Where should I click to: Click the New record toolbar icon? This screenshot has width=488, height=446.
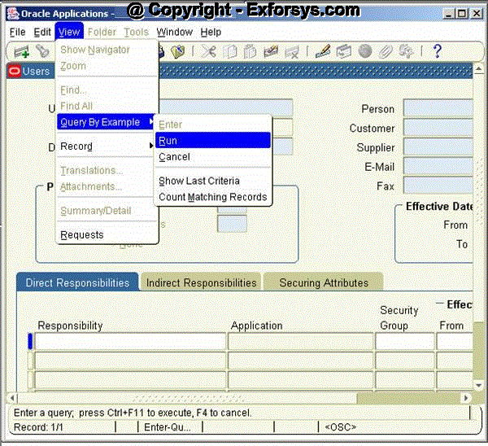(21, 51)
